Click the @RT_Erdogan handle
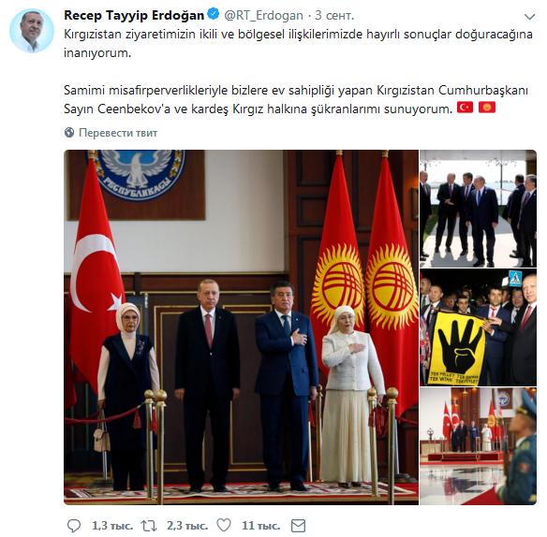This screenshot has height=537, width=547. (x=263, y=15)
